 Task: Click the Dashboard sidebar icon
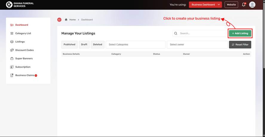point(12,25)
